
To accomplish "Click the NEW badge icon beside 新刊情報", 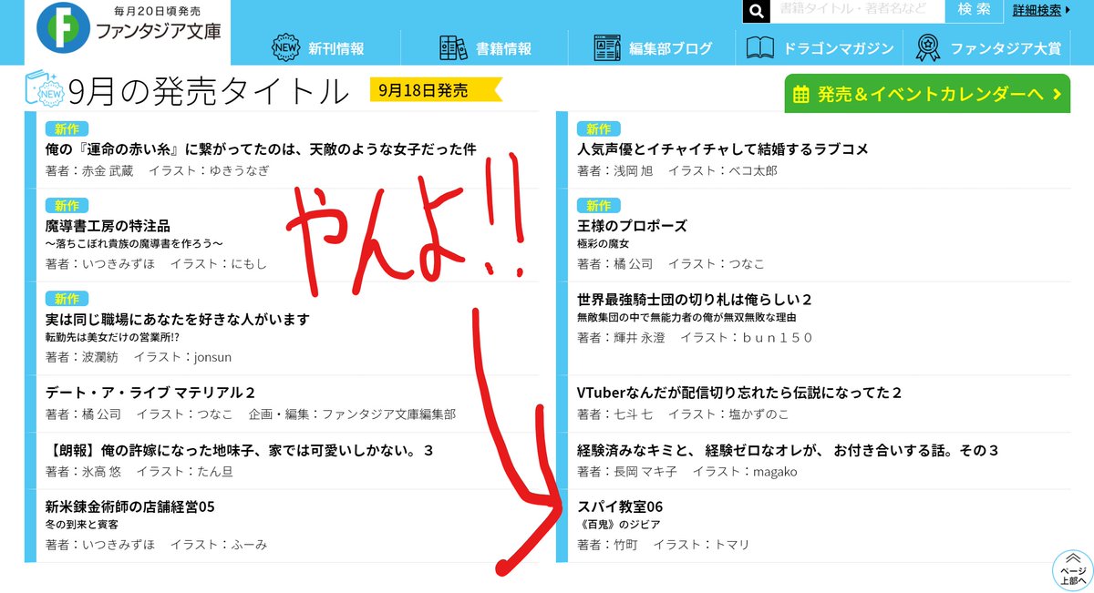I will click(286, 47).
